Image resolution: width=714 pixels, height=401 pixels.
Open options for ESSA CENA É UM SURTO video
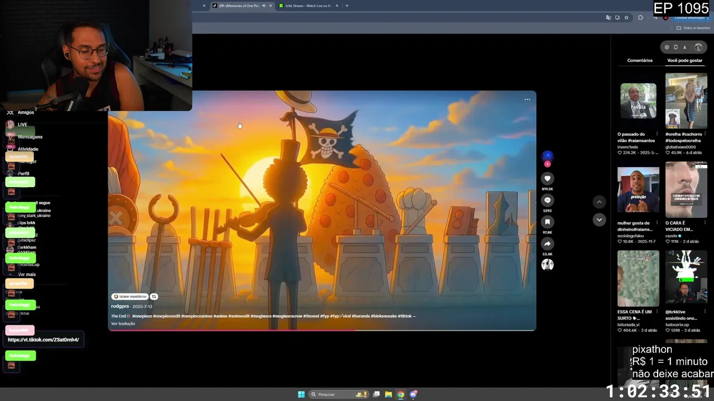click(657, 312)
